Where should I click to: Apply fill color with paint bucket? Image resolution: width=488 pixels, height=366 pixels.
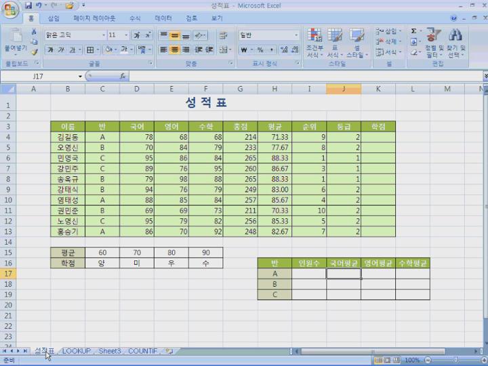(108, 49)
